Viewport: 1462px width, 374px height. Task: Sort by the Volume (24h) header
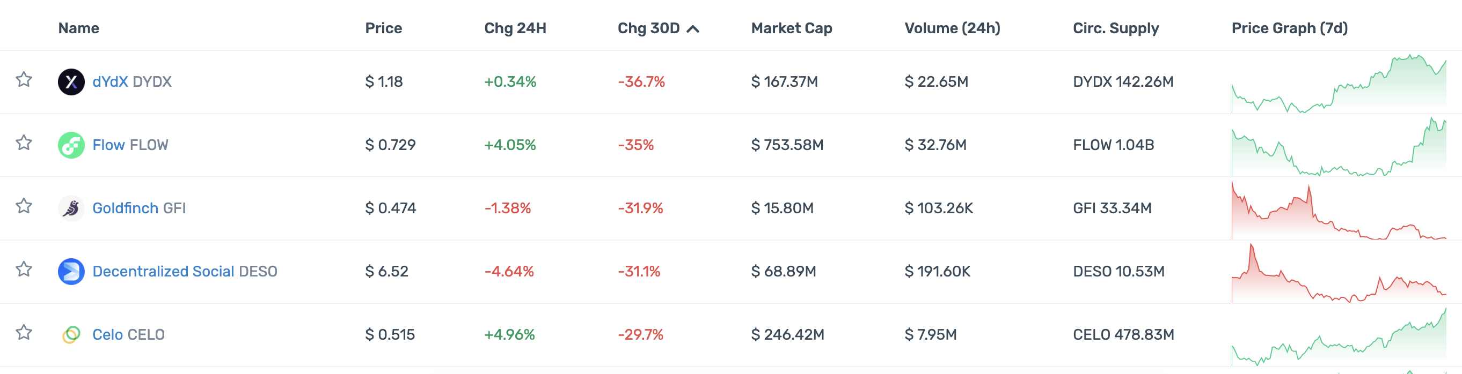click(x=952, y=28)
